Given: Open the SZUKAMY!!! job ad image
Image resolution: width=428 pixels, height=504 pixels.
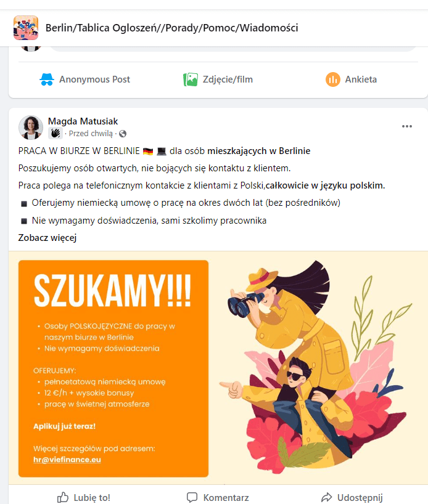Looking at the screenshot, I should point(218,368).
